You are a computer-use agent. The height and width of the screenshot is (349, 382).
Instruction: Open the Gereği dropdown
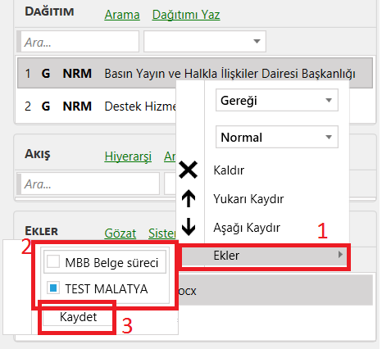[277, 100]
